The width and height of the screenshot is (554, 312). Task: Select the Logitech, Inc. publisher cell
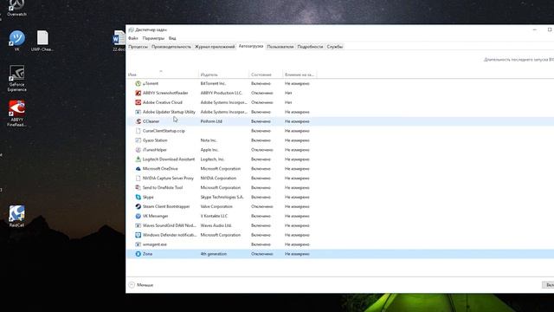point(212,159)
